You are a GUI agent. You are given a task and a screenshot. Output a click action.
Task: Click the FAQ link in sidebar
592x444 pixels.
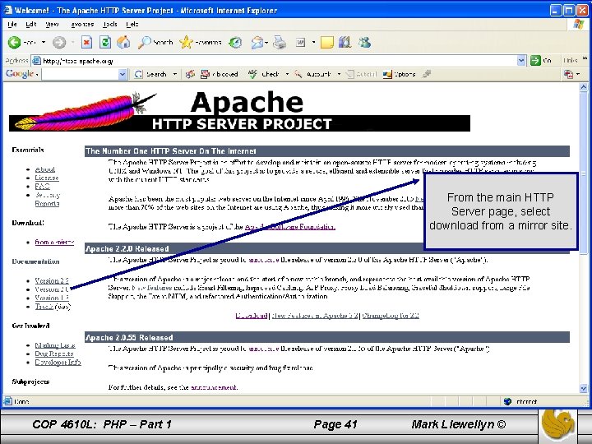(42, 186)
